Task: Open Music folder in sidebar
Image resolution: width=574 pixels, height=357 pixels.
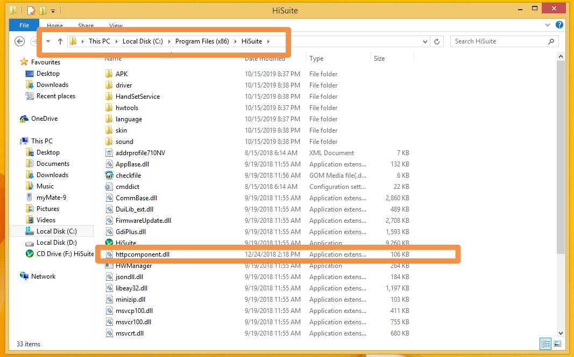Action: pos(45,186)
